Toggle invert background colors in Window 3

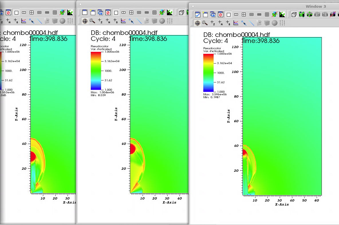282,14
